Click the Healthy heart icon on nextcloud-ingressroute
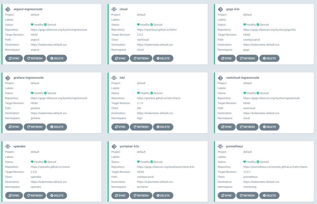The width and height of the screenshot is (317, 204). coord(245,93)
